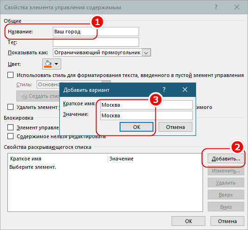Expand the Показывать как dropdown
The width and height of the screenshot is (248, 230).
146,52
